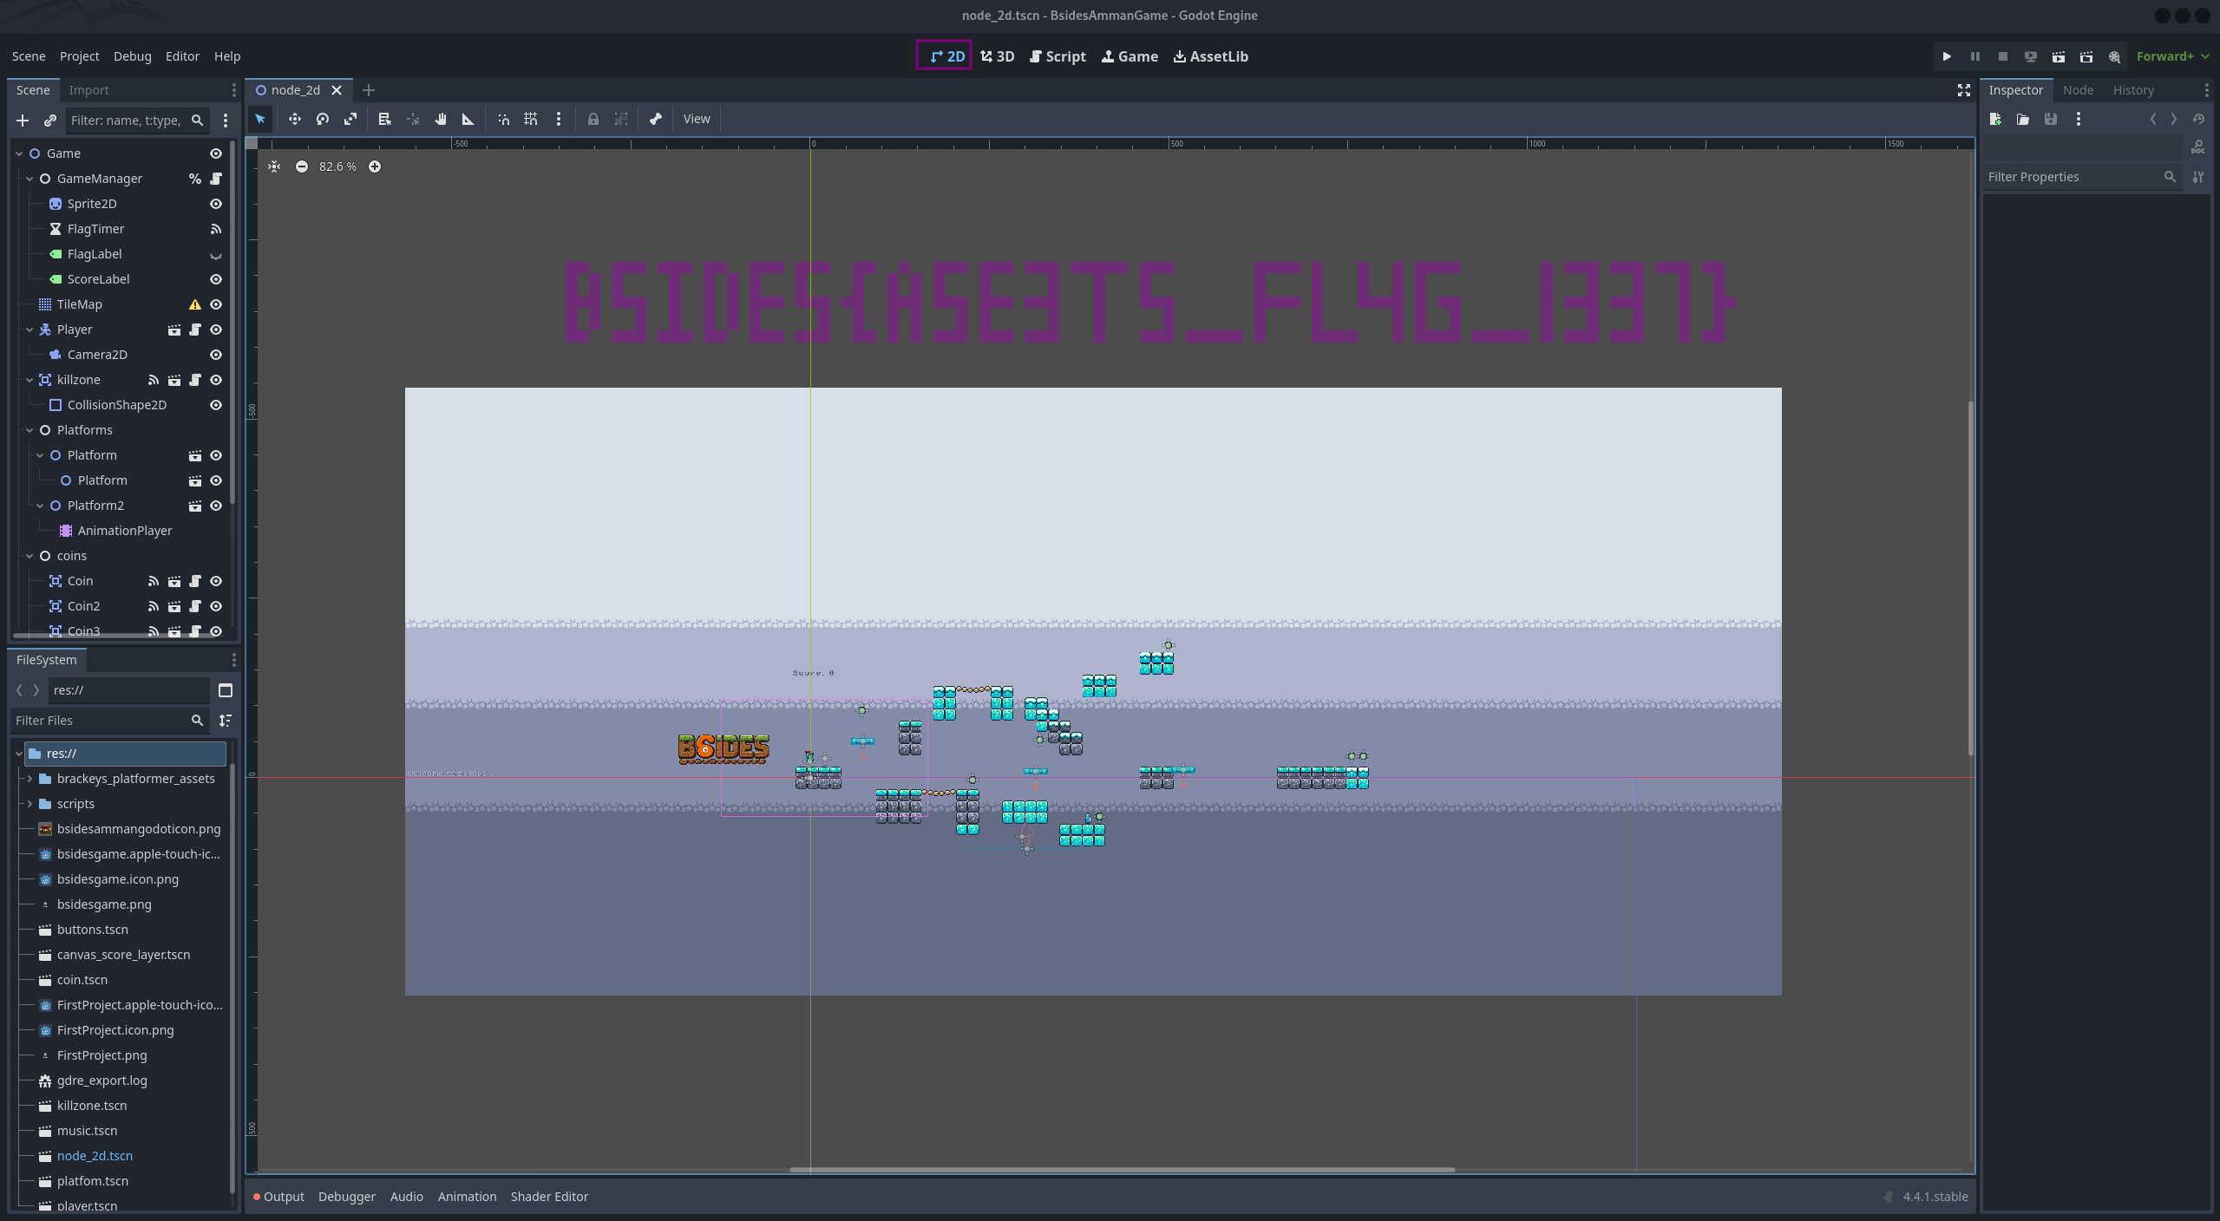Viewport: 2220px width, 1221px height.
Task: Toggle visibility of CollisionShape2D node
Action: 216,405
